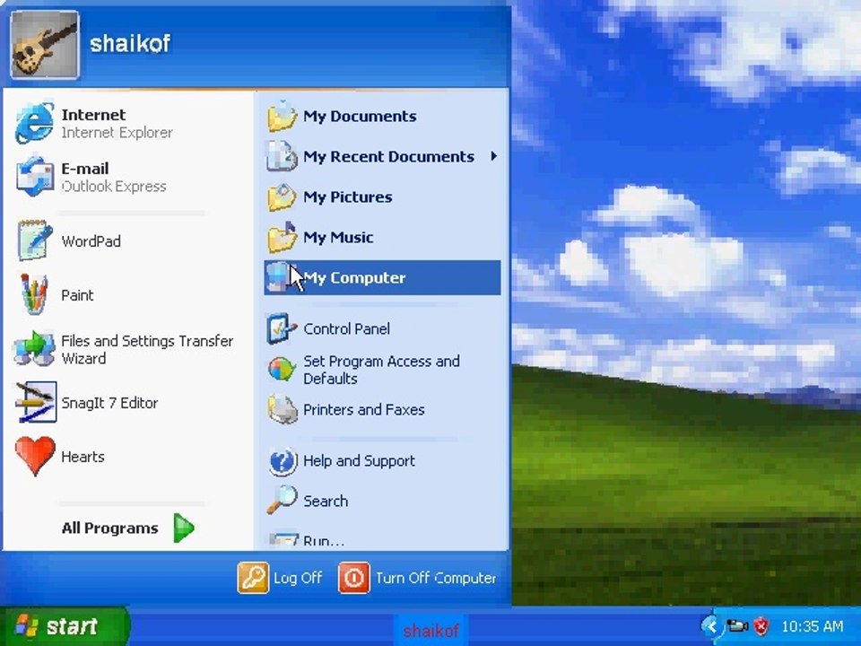Click the Turn Off Computer text
This screenshot has width=861, height=646.
(x=436, y=578)
